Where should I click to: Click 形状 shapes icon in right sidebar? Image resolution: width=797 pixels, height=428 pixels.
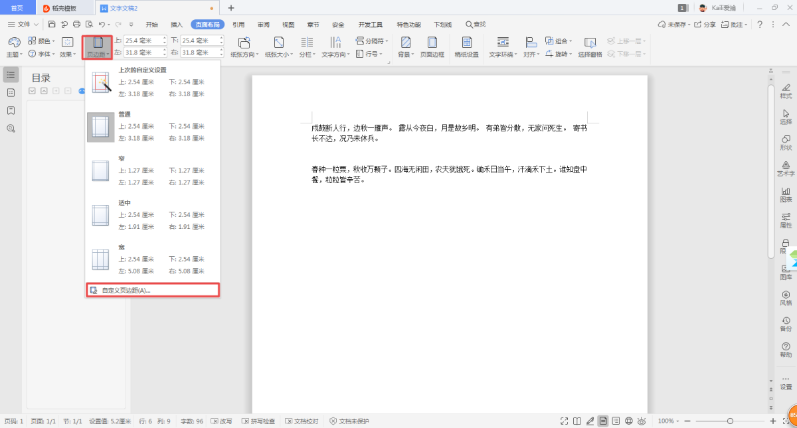pos(786,139)
